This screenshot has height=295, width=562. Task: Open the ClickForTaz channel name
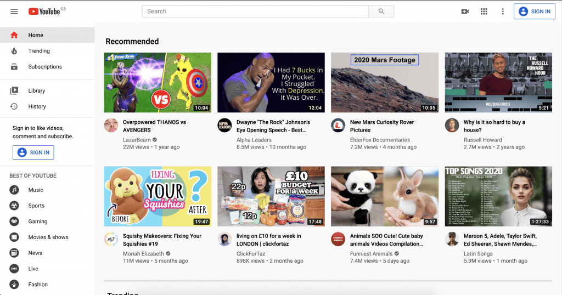click(x=250, y=254)
